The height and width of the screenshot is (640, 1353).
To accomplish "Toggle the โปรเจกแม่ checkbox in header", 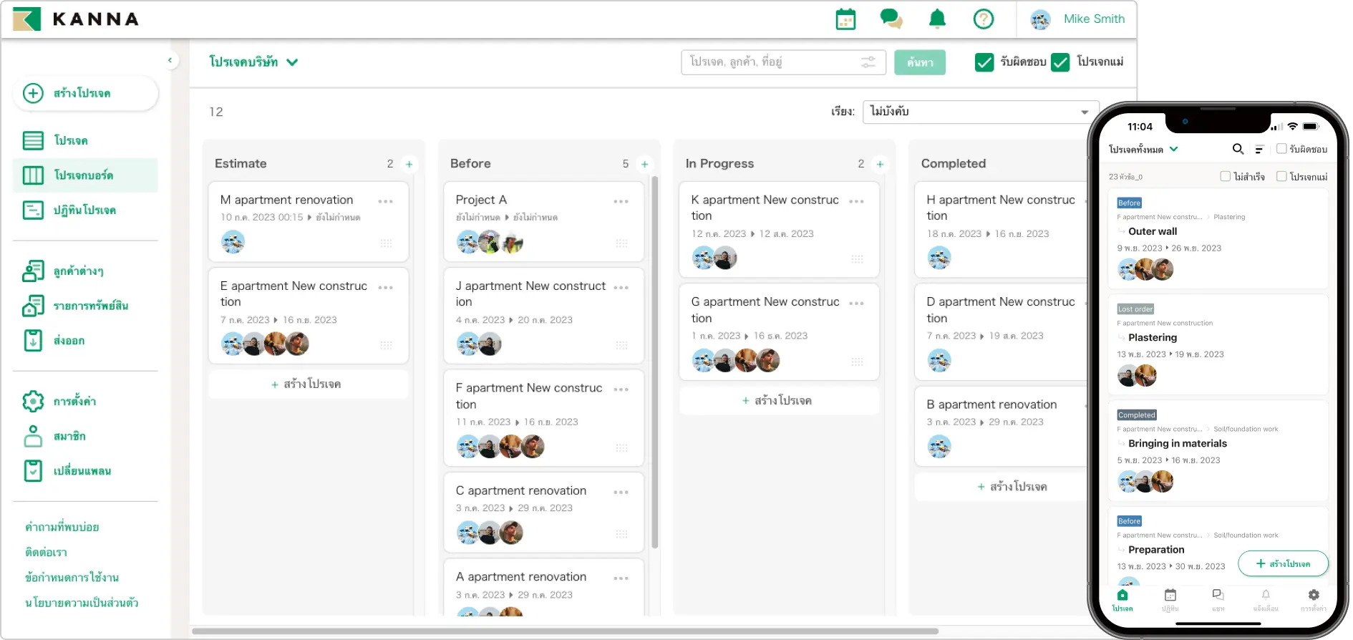I will (1060, 62).
